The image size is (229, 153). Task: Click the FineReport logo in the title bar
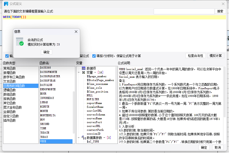coord(6,4)
